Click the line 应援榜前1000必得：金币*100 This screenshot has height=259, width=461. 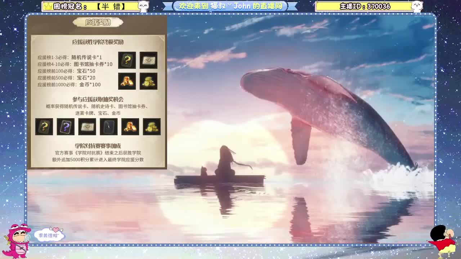[x=69, y=85]
